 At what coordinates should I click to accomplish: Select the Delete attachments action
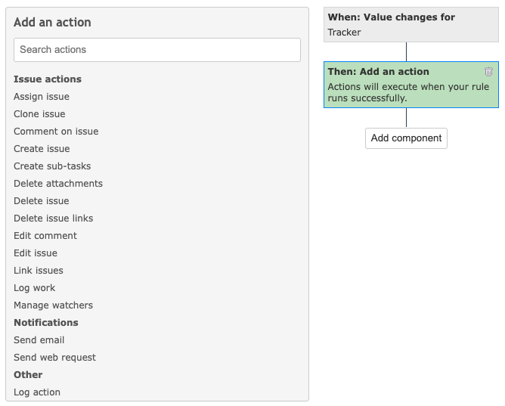pos(58,184)
